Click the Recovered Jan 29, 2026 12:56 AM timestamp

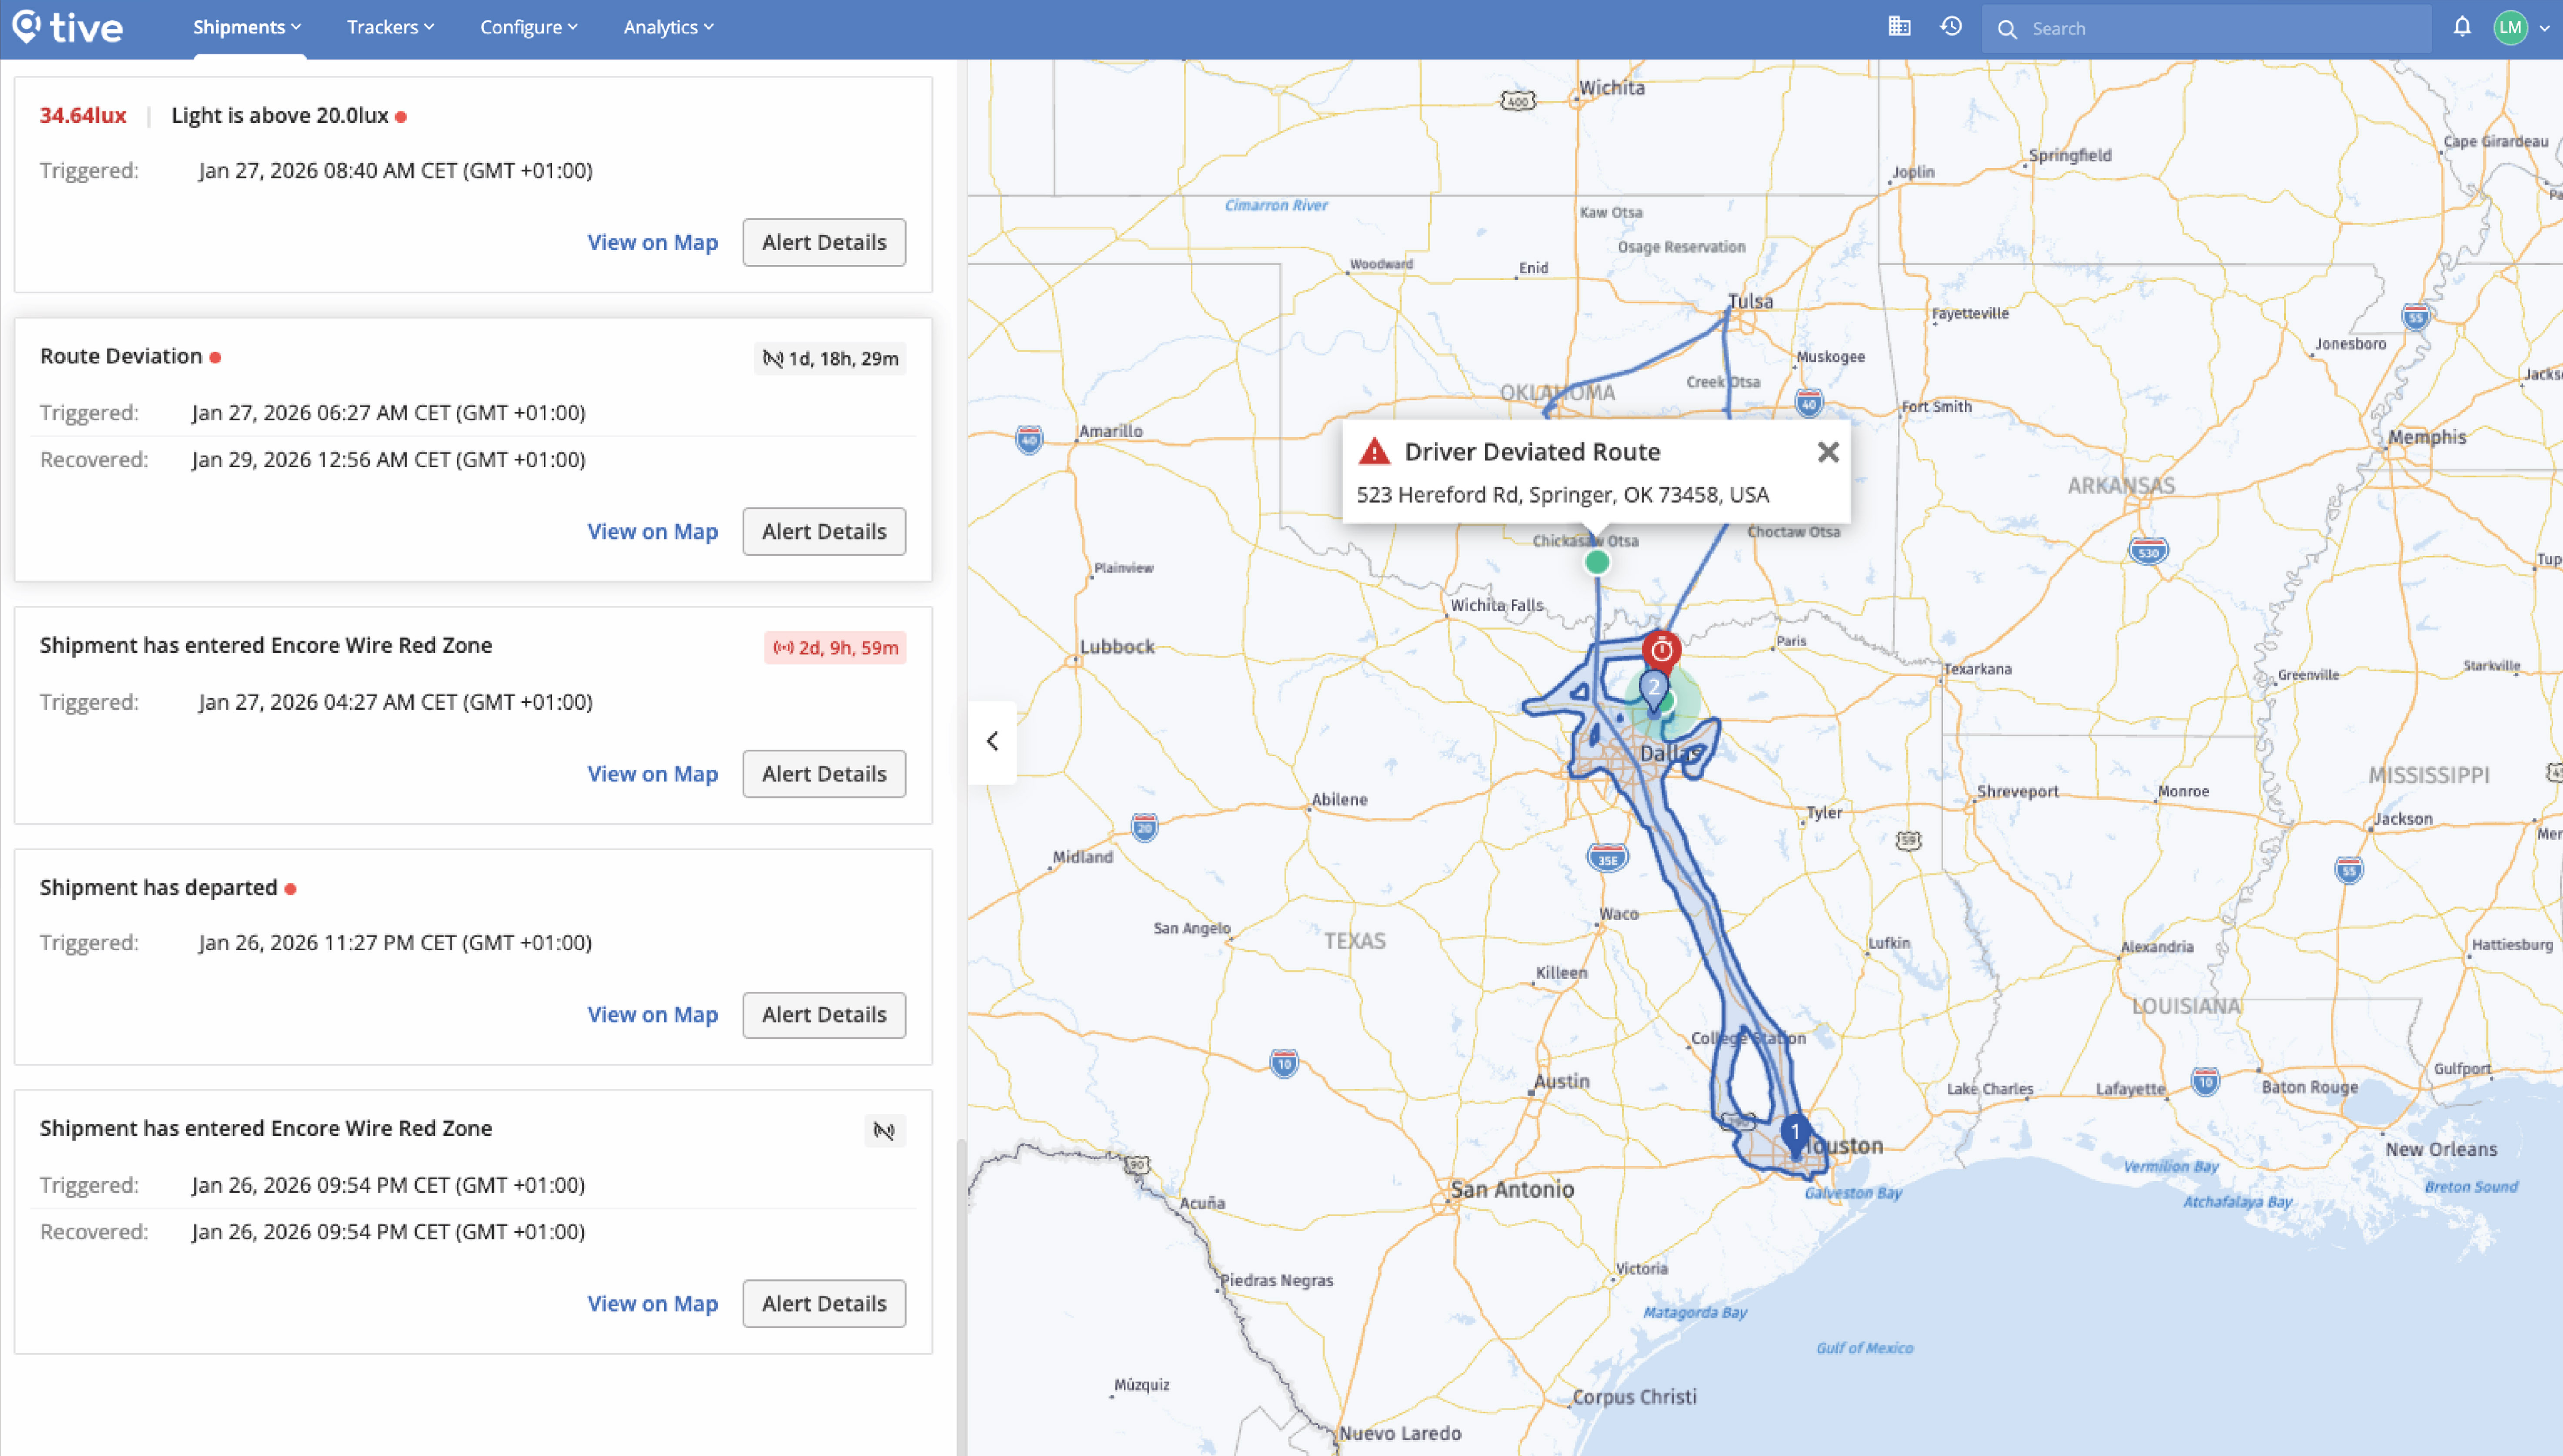(388, 459)
